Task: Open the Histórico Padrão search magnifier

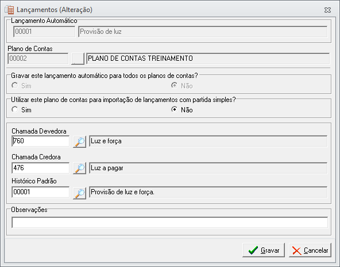Action: (x=80, y=193)
